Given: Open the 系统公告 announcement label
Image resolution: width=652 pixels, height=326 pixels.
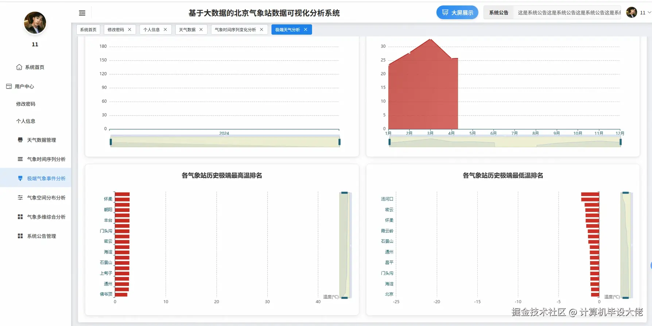Looking at the screenshot, I should click(498, 13).
